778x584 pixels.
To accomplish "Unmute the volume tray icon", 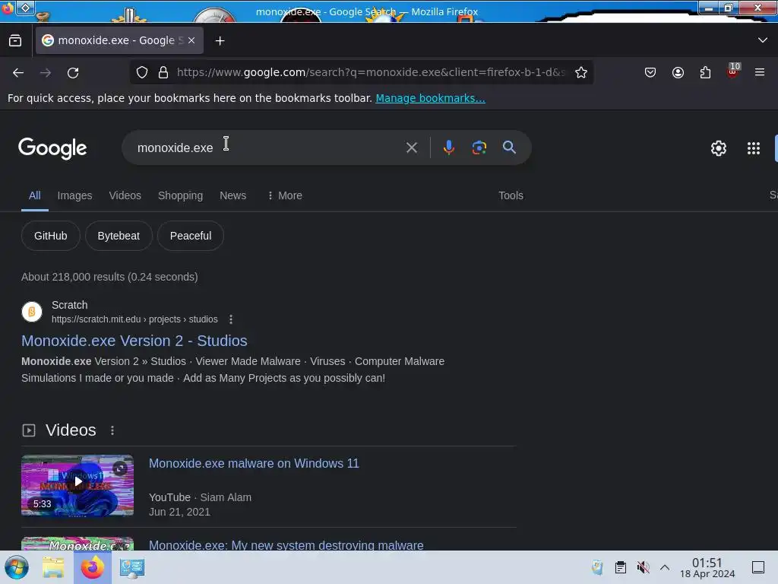I will tap(643, 567).
